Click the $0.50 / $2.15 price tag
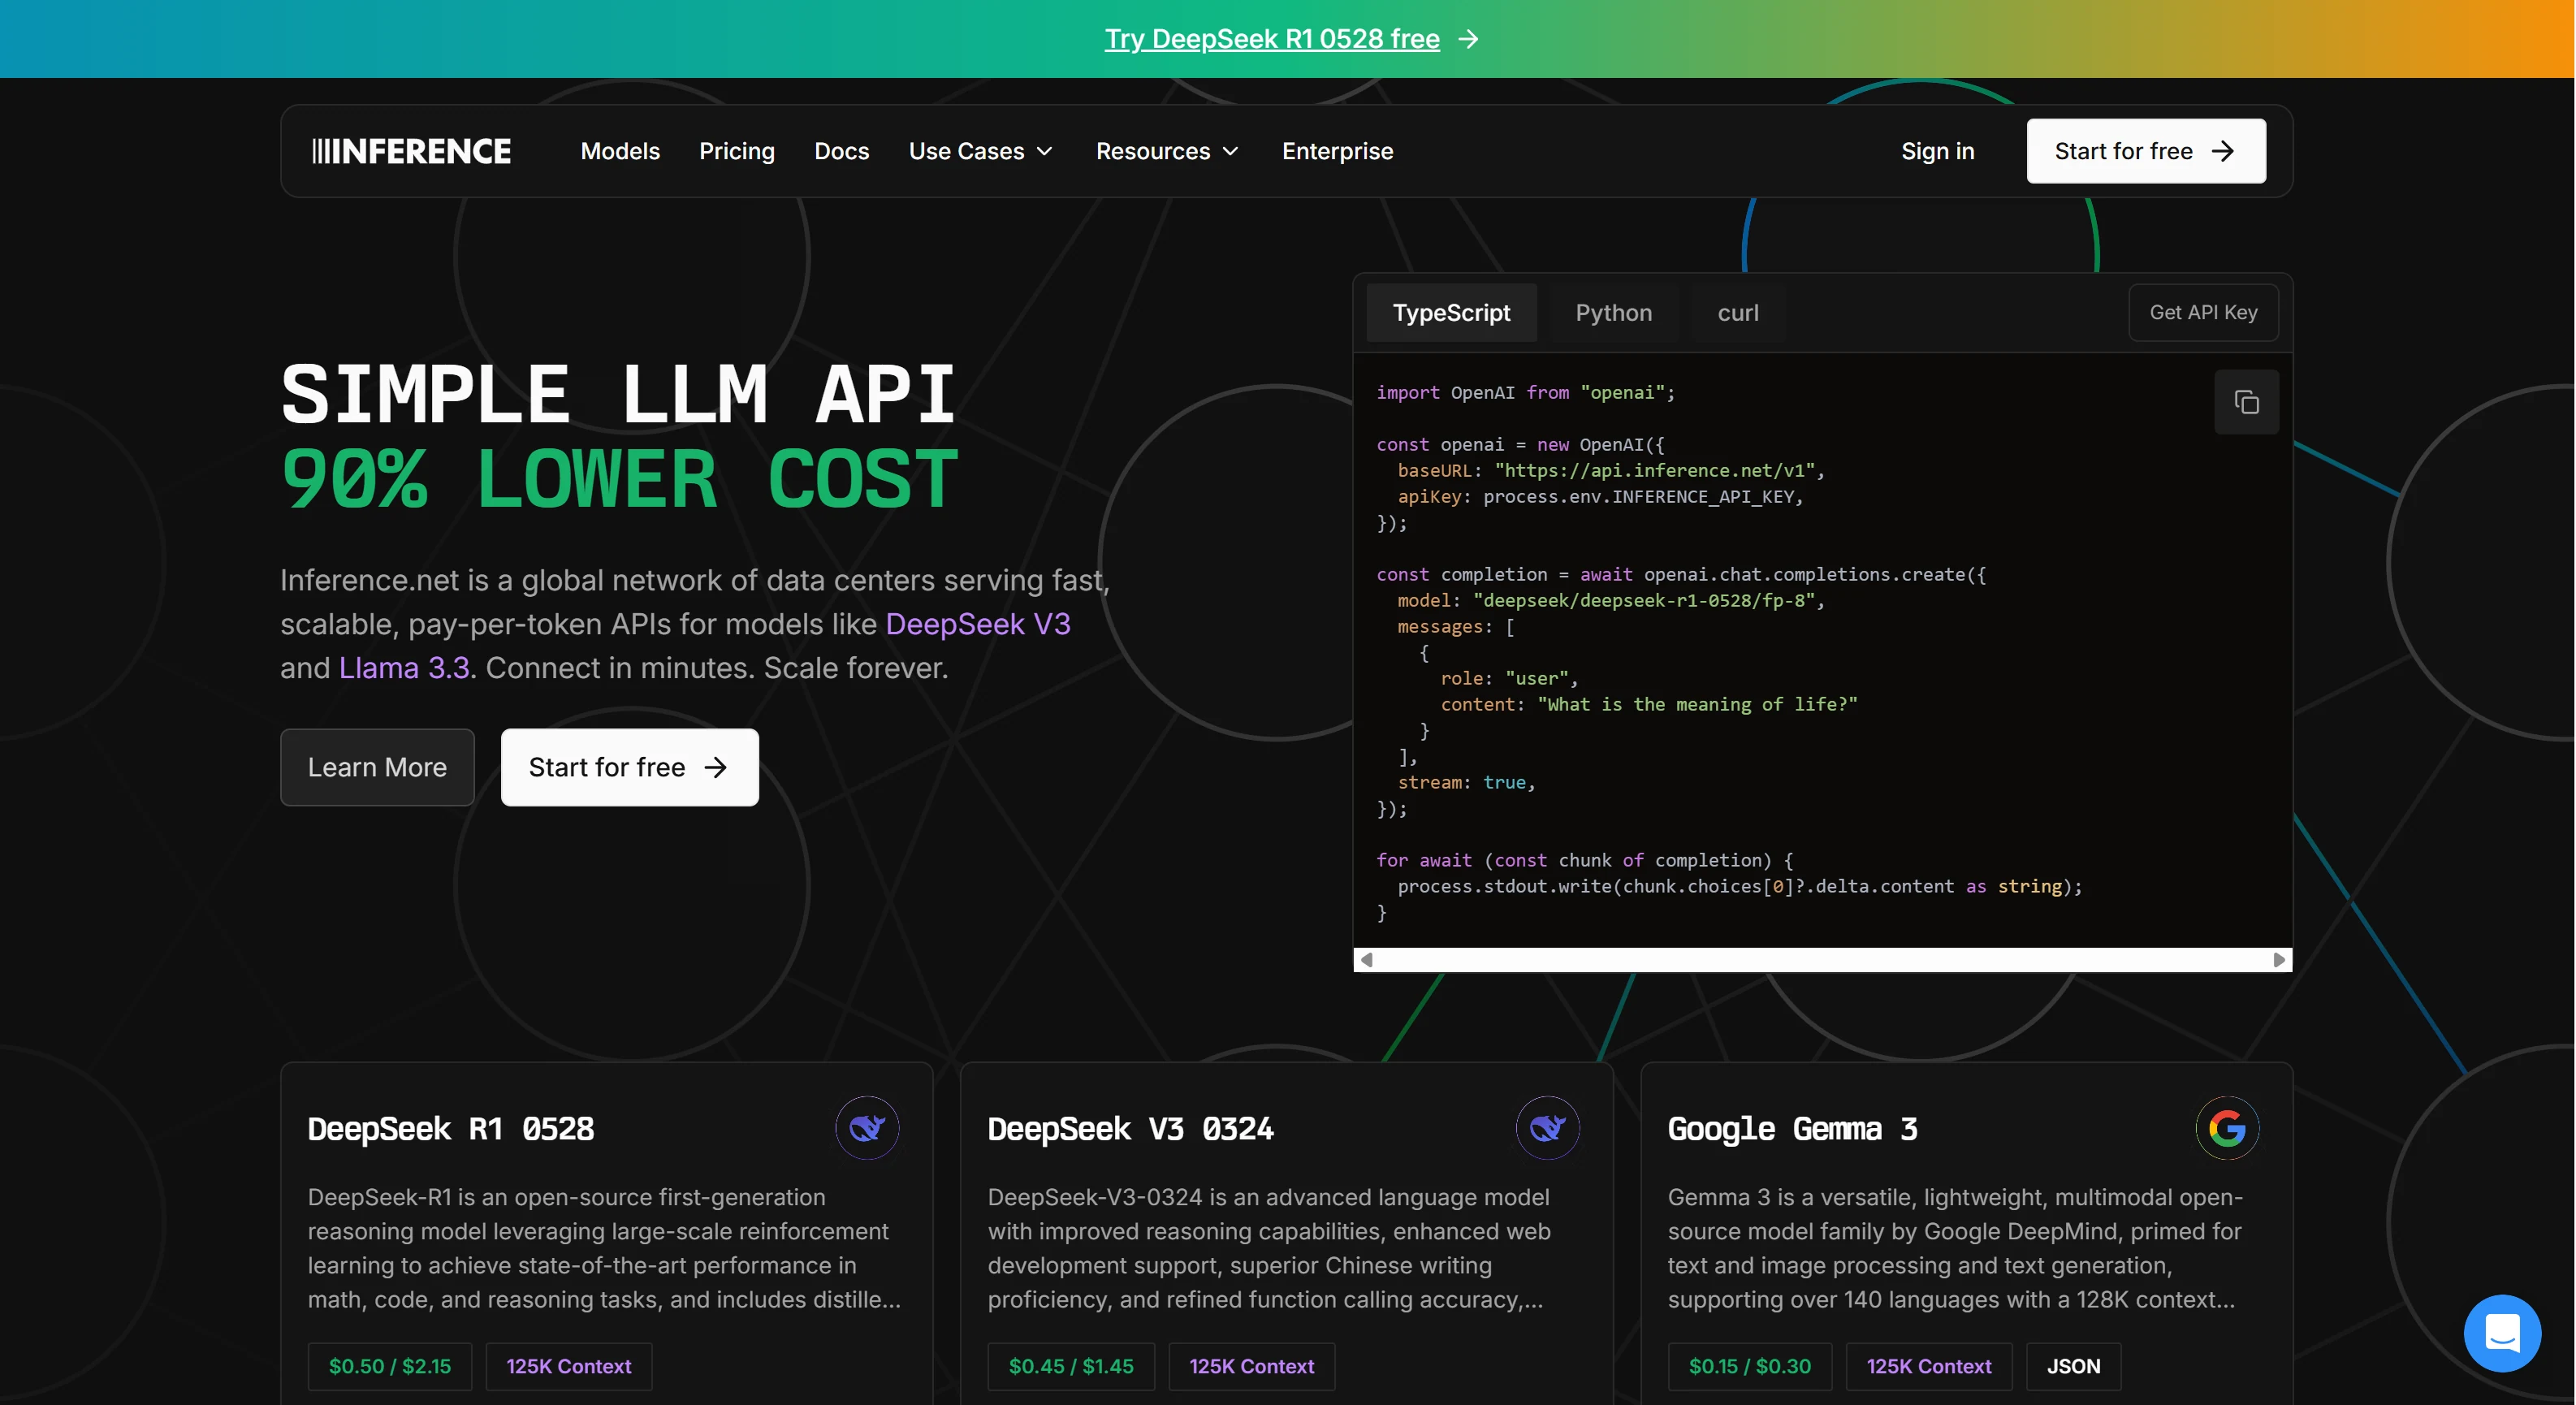Image resolution: width=2576 pixels, height=1405 pixels. 390,1366
